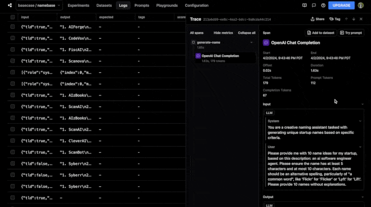Open the Prompts tab
This screenshot has width=371, height=207.
pos(142,6)
